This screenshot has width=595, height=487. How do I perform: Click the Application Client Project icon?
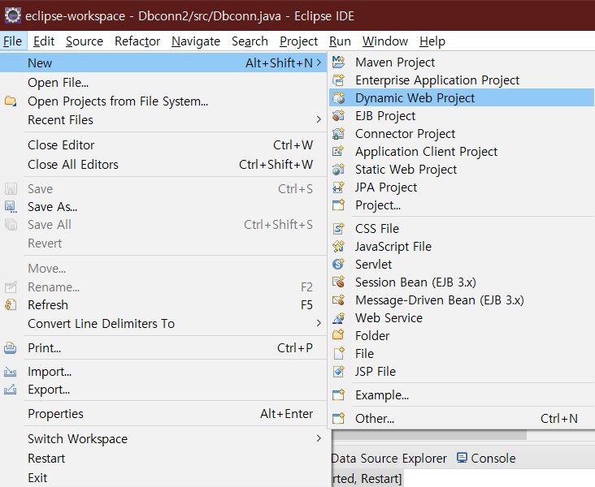pyautogui.click(x=338, y=151)
